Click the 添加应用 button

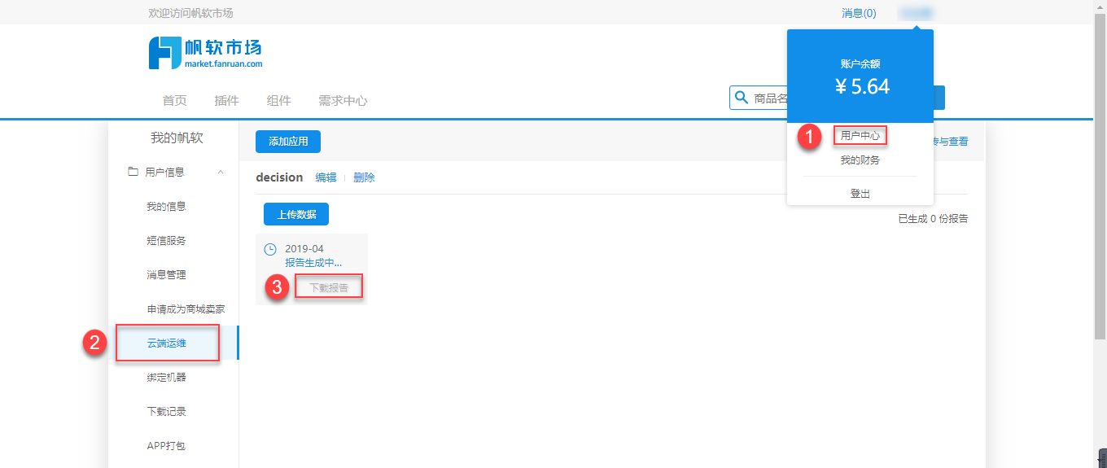[288, 142]
